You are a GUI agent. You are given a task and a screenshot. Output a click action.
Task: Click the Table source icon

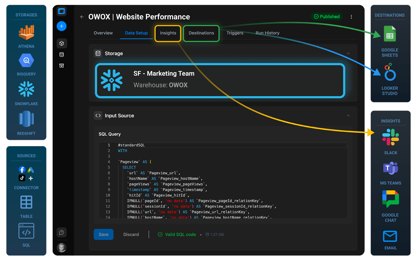point(26,202)
